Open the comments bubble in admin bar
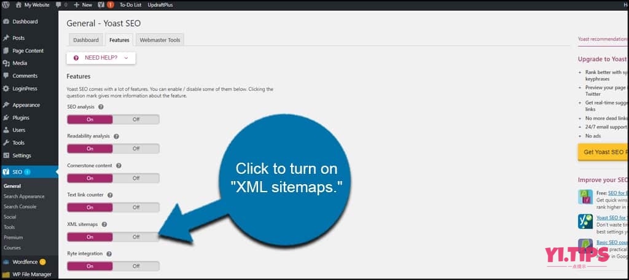The image size is (629, 280). 61,5
